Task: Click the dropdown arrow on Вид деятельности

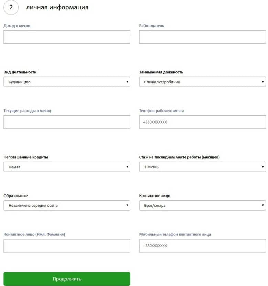Action: coord(127,82)
